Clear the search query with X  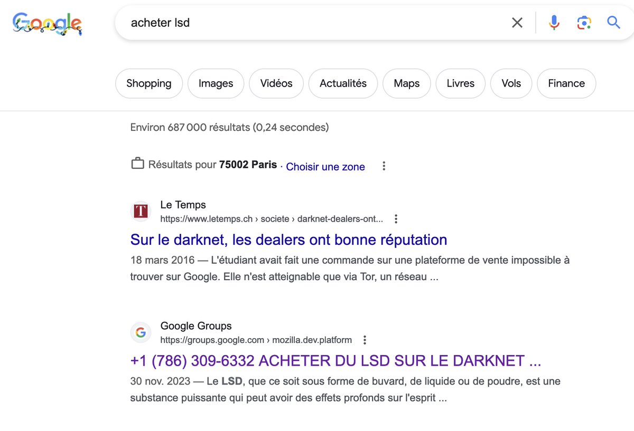[x=517, y=22]
